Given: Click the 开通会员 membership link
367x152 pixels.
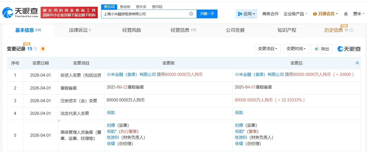Looking at the screenshot, I should 325,14.
